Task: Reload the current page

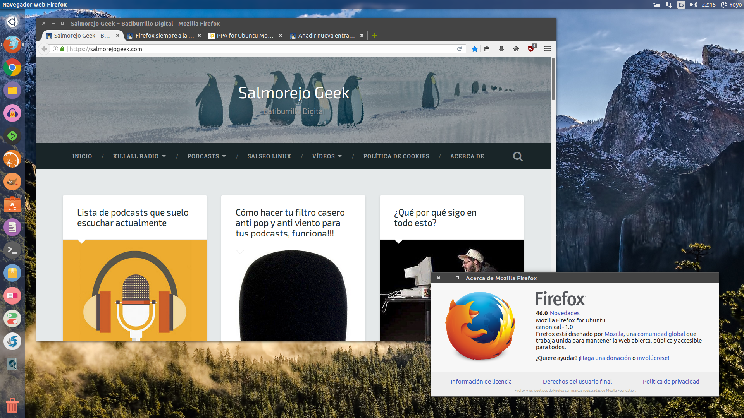Action: [x=459, y=49]
